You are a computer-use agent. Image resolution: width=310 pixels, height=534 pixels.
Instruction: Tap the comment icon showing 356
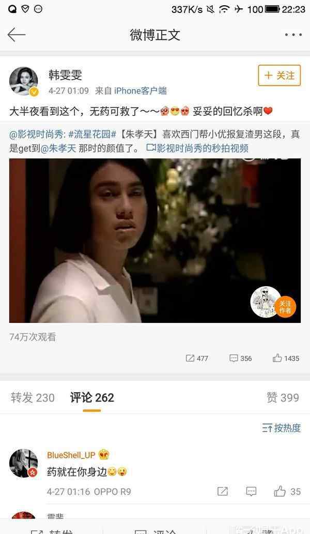tap(241, 358)
